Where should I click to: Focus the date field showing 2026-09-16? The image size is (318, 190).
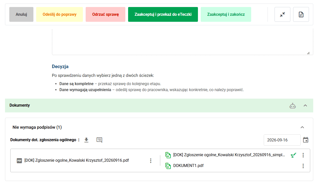(282, 140)
